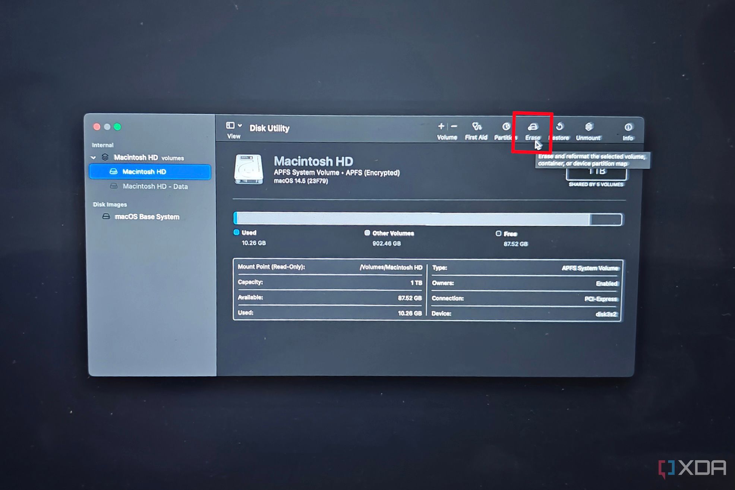735x490 pixels.
Task: Click the 'Disk Utility' window title
Action: [269, 128]
